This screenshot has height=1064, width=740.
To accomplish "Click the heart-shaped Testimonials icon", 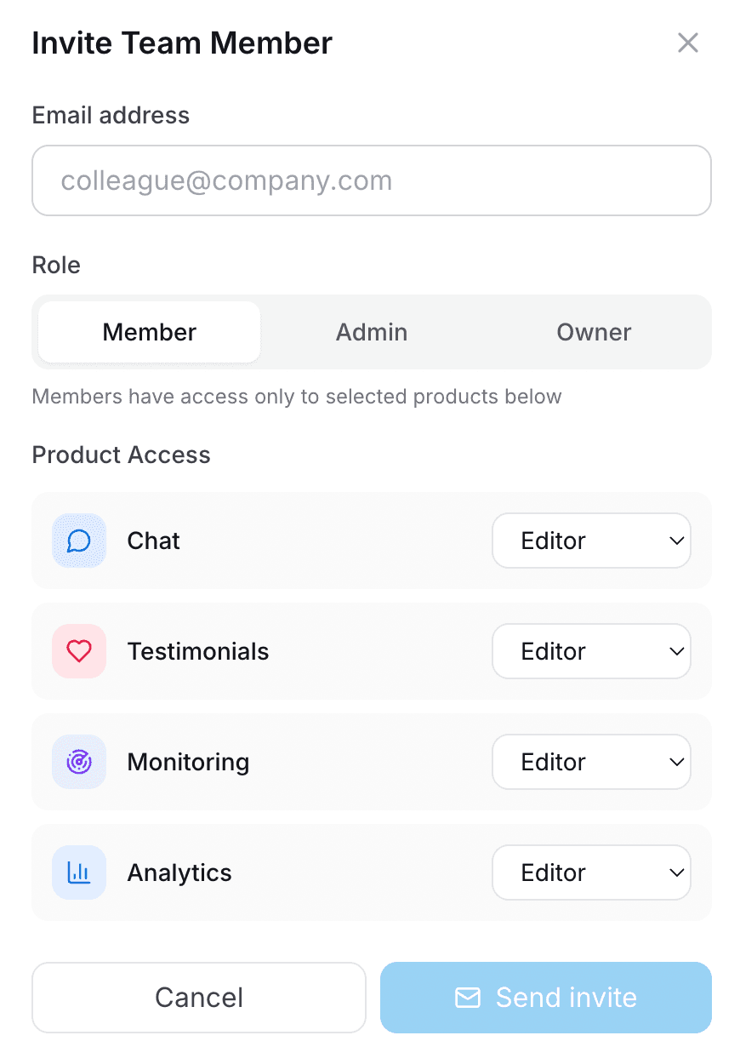I will pyautogui.click(x=78, y=651).
